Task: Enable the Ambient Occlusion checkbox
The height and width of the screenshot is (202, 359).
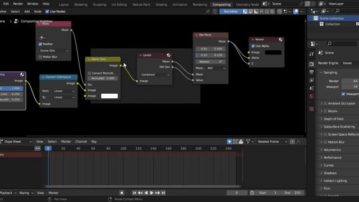Action: coord(325,103)
